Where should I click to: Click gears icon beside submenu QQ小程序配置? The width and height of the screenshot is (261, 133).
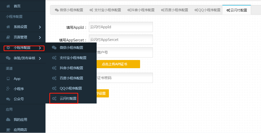click(54, 88)
